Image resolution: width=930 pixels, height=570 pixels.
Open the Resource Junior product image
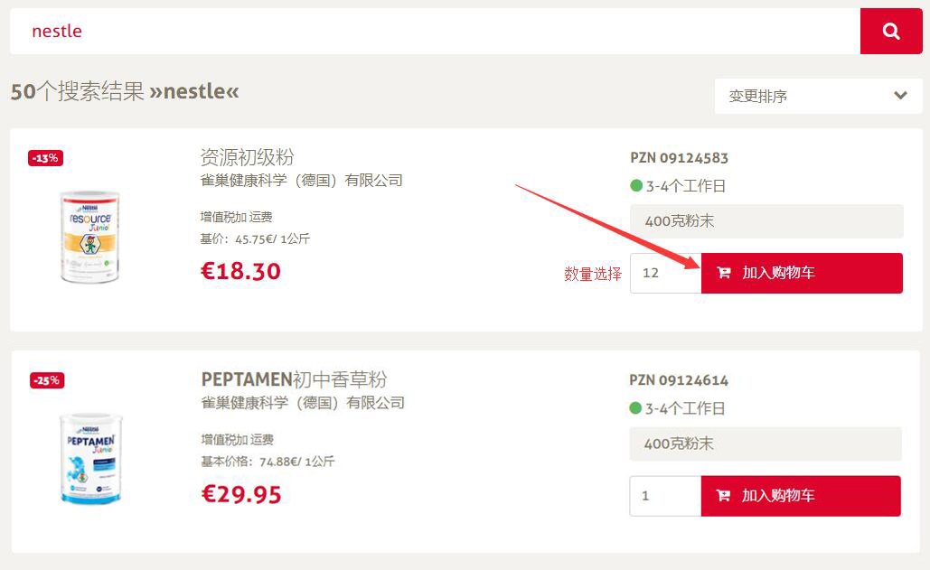[x=90, y=237]
